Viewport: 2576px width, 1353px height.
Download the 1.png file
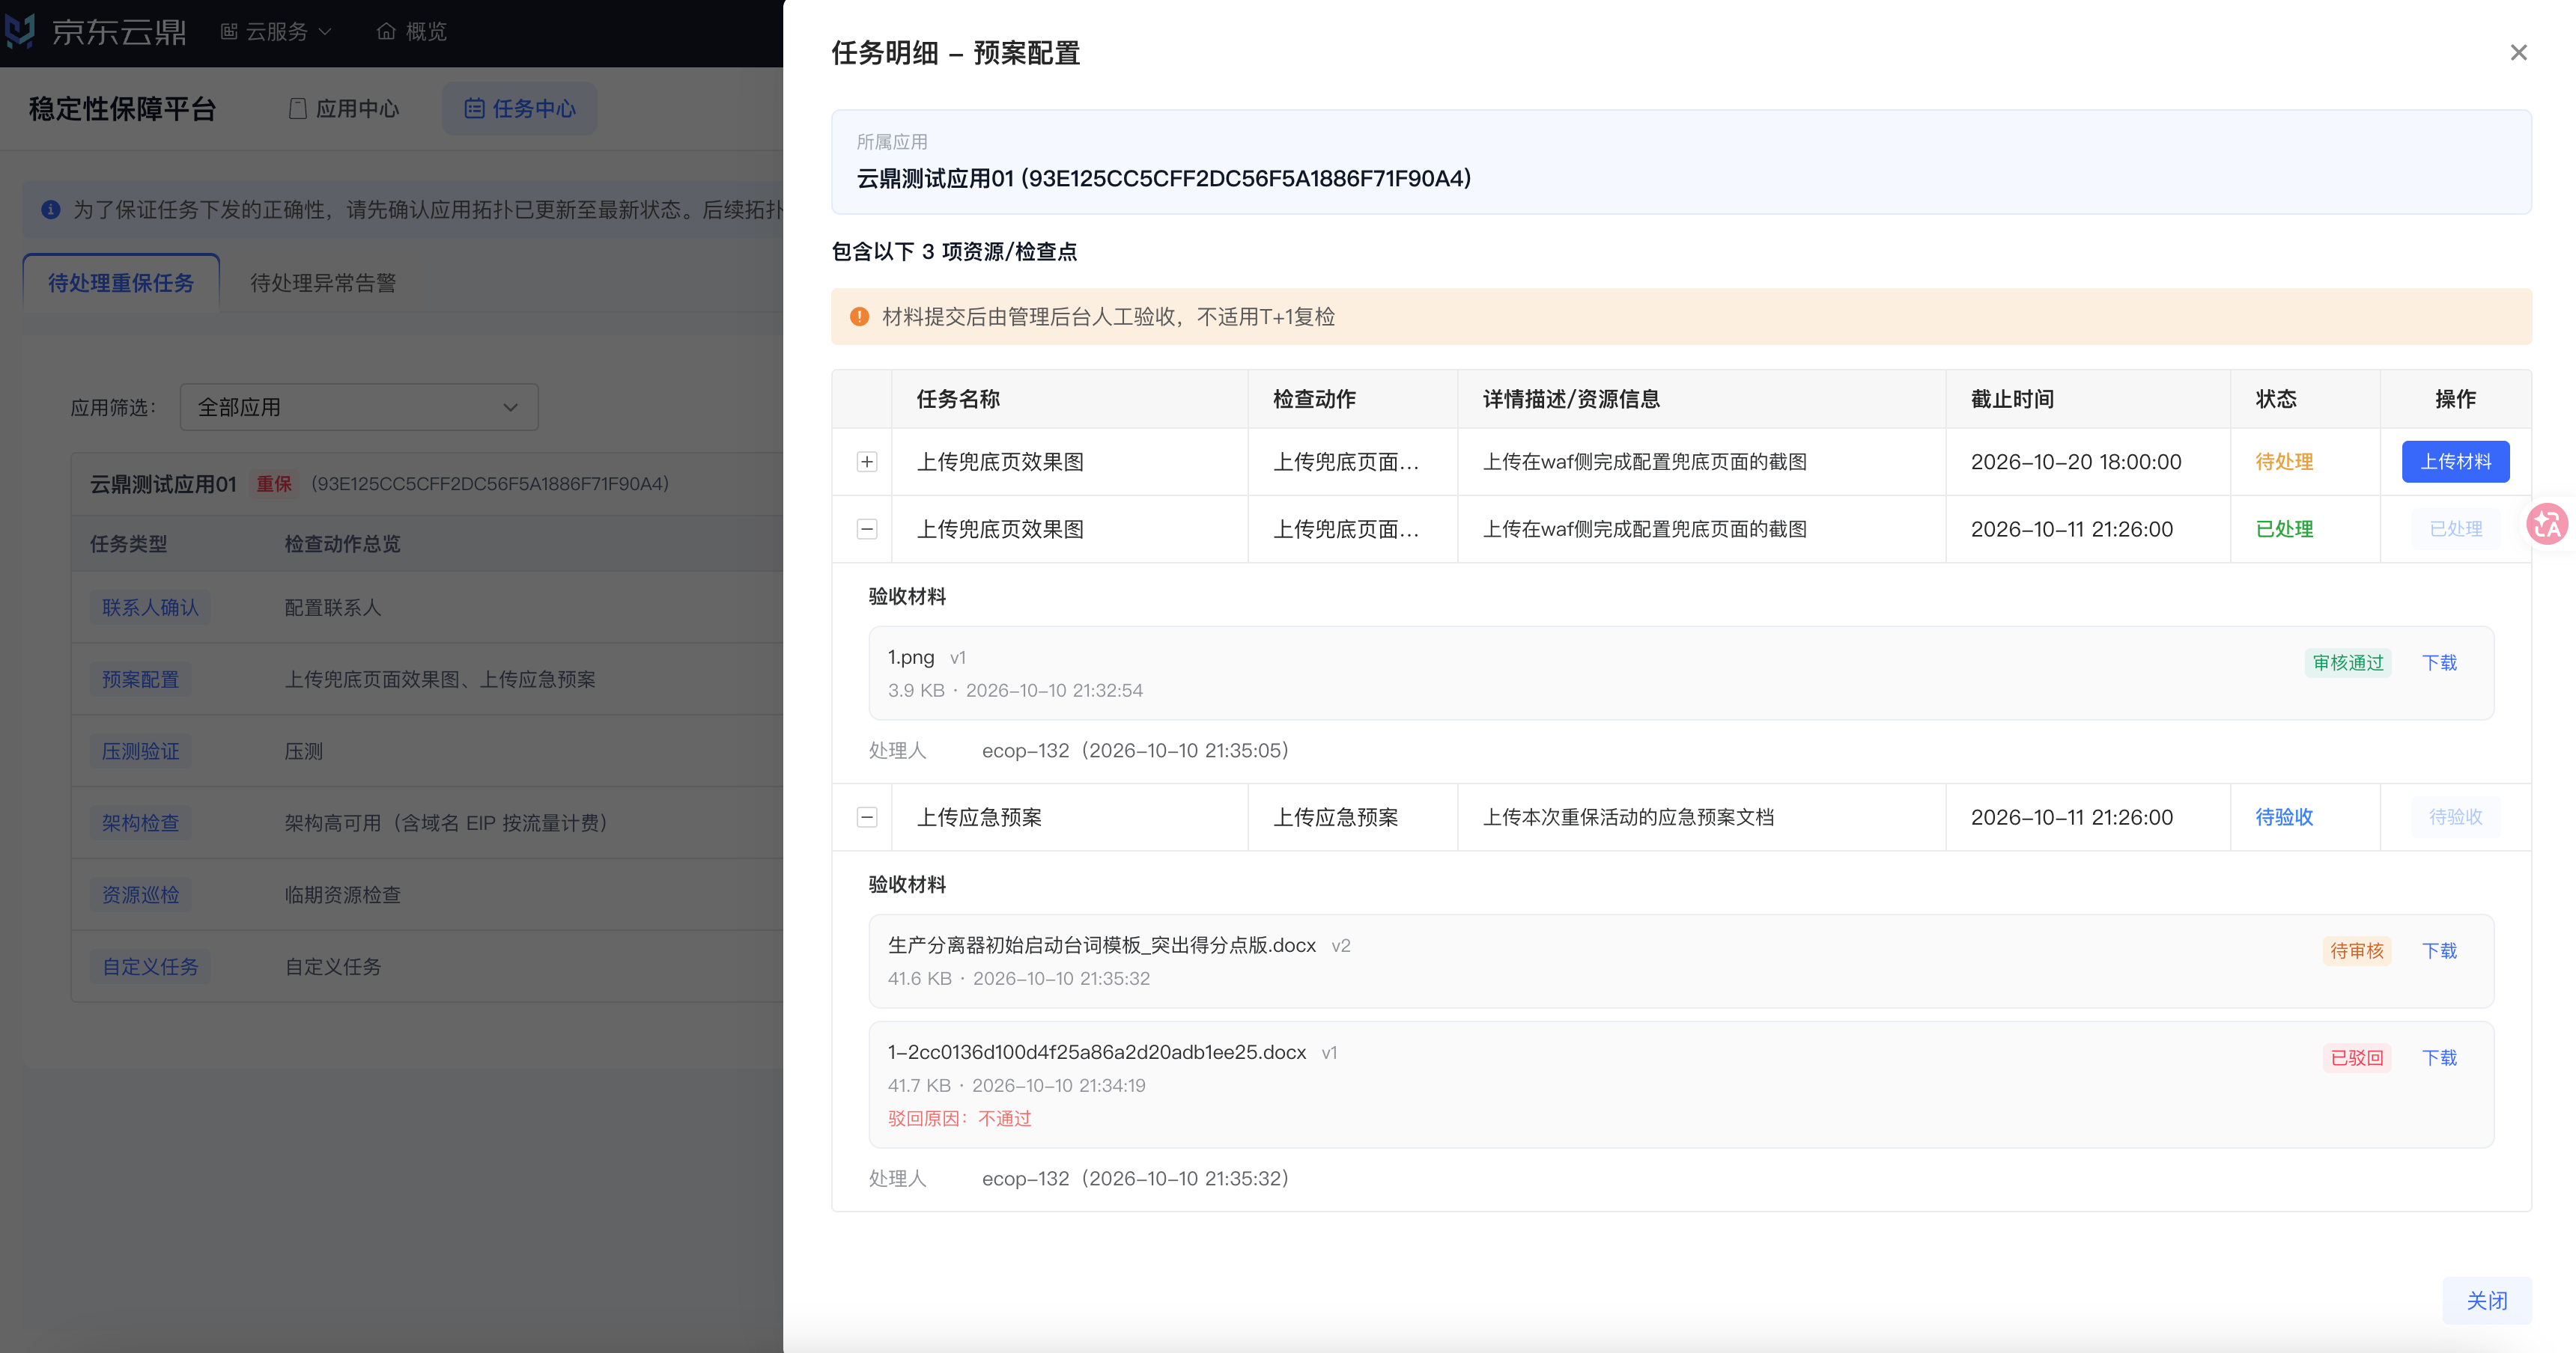click(x=2439, y=664)
